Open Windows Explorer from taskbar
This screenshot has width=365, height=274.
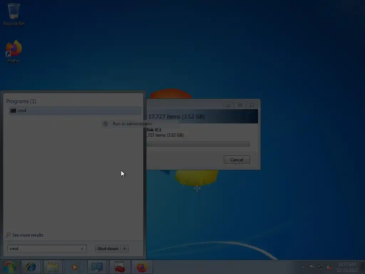53,267
